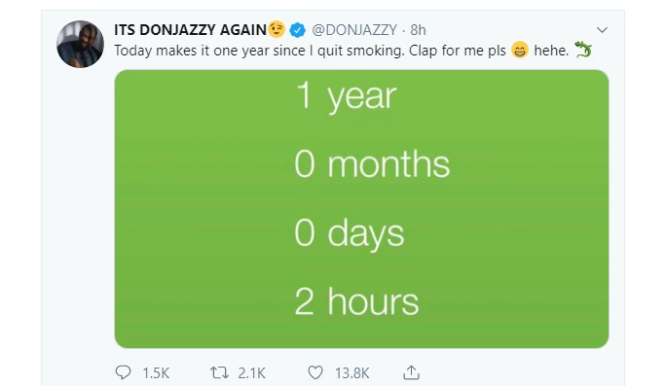Click the blue verified badge

click(x=297, y=30)
